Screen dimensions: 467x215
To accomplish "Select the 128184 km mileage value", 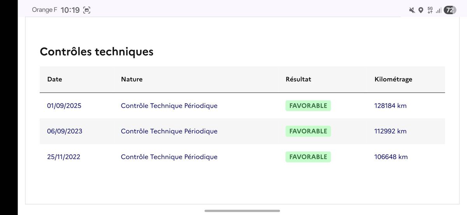I will (390, 106).
